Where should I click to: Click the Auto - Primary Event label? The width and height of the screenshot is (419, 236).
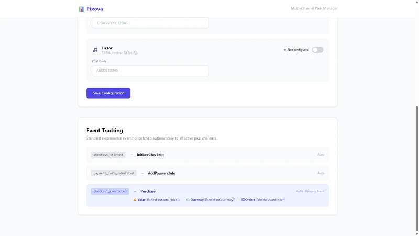tap(310, 191)
